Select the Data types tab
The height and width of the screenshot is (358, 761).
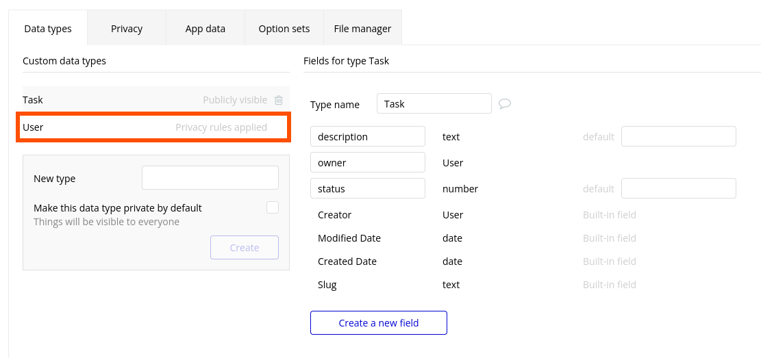(48, 29)
